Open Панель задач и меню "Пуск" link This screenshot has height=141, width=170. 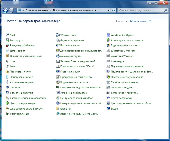coord(77,67)
